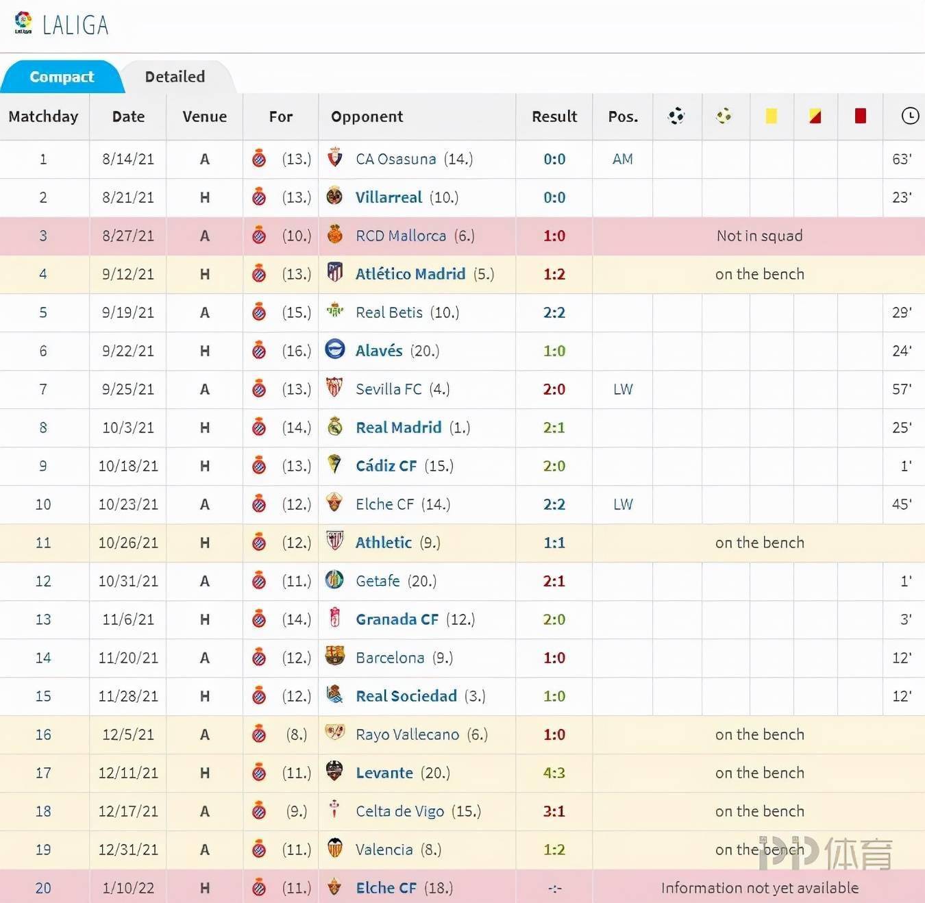This screenshot has height=903, width=925.
Task: Click the Rayo Vallecano club crest
Action: tap(334, 733)
